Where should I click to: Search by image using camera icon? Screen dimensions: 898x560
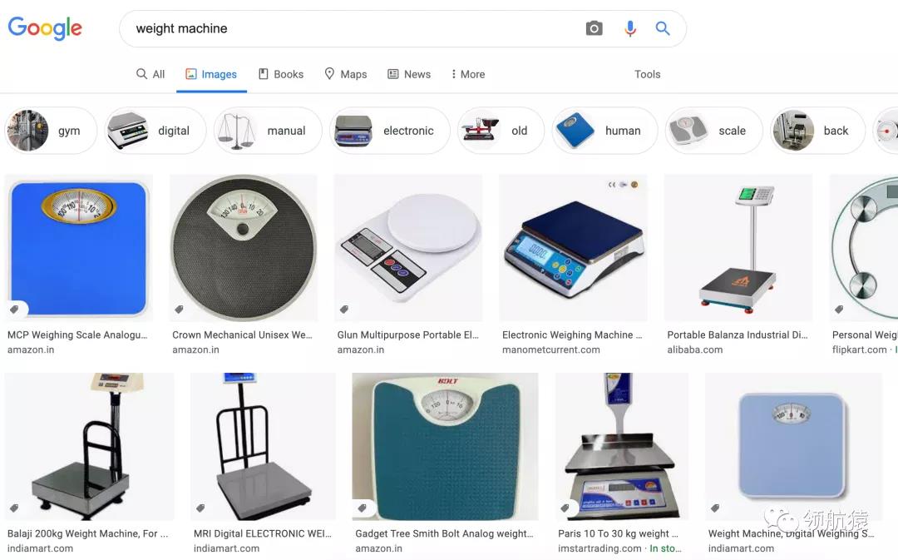[x=594, y=28]
